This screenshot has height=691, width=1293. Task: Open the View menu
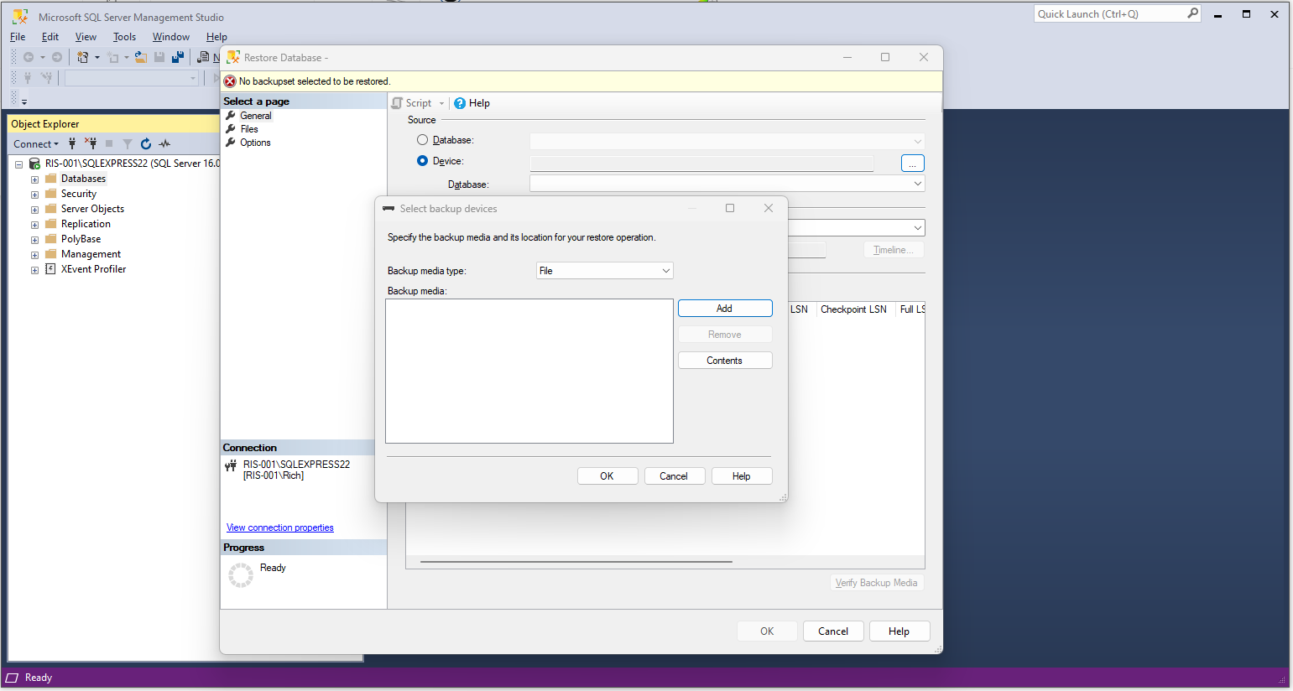click(x=86, y=37)
